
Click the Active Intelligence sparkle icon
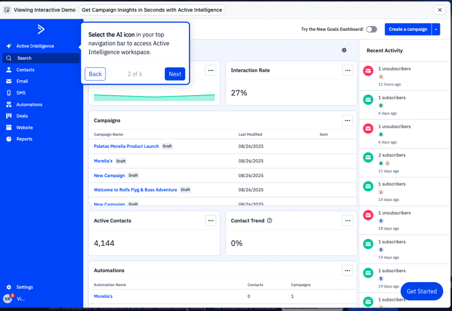pos(8,46)
